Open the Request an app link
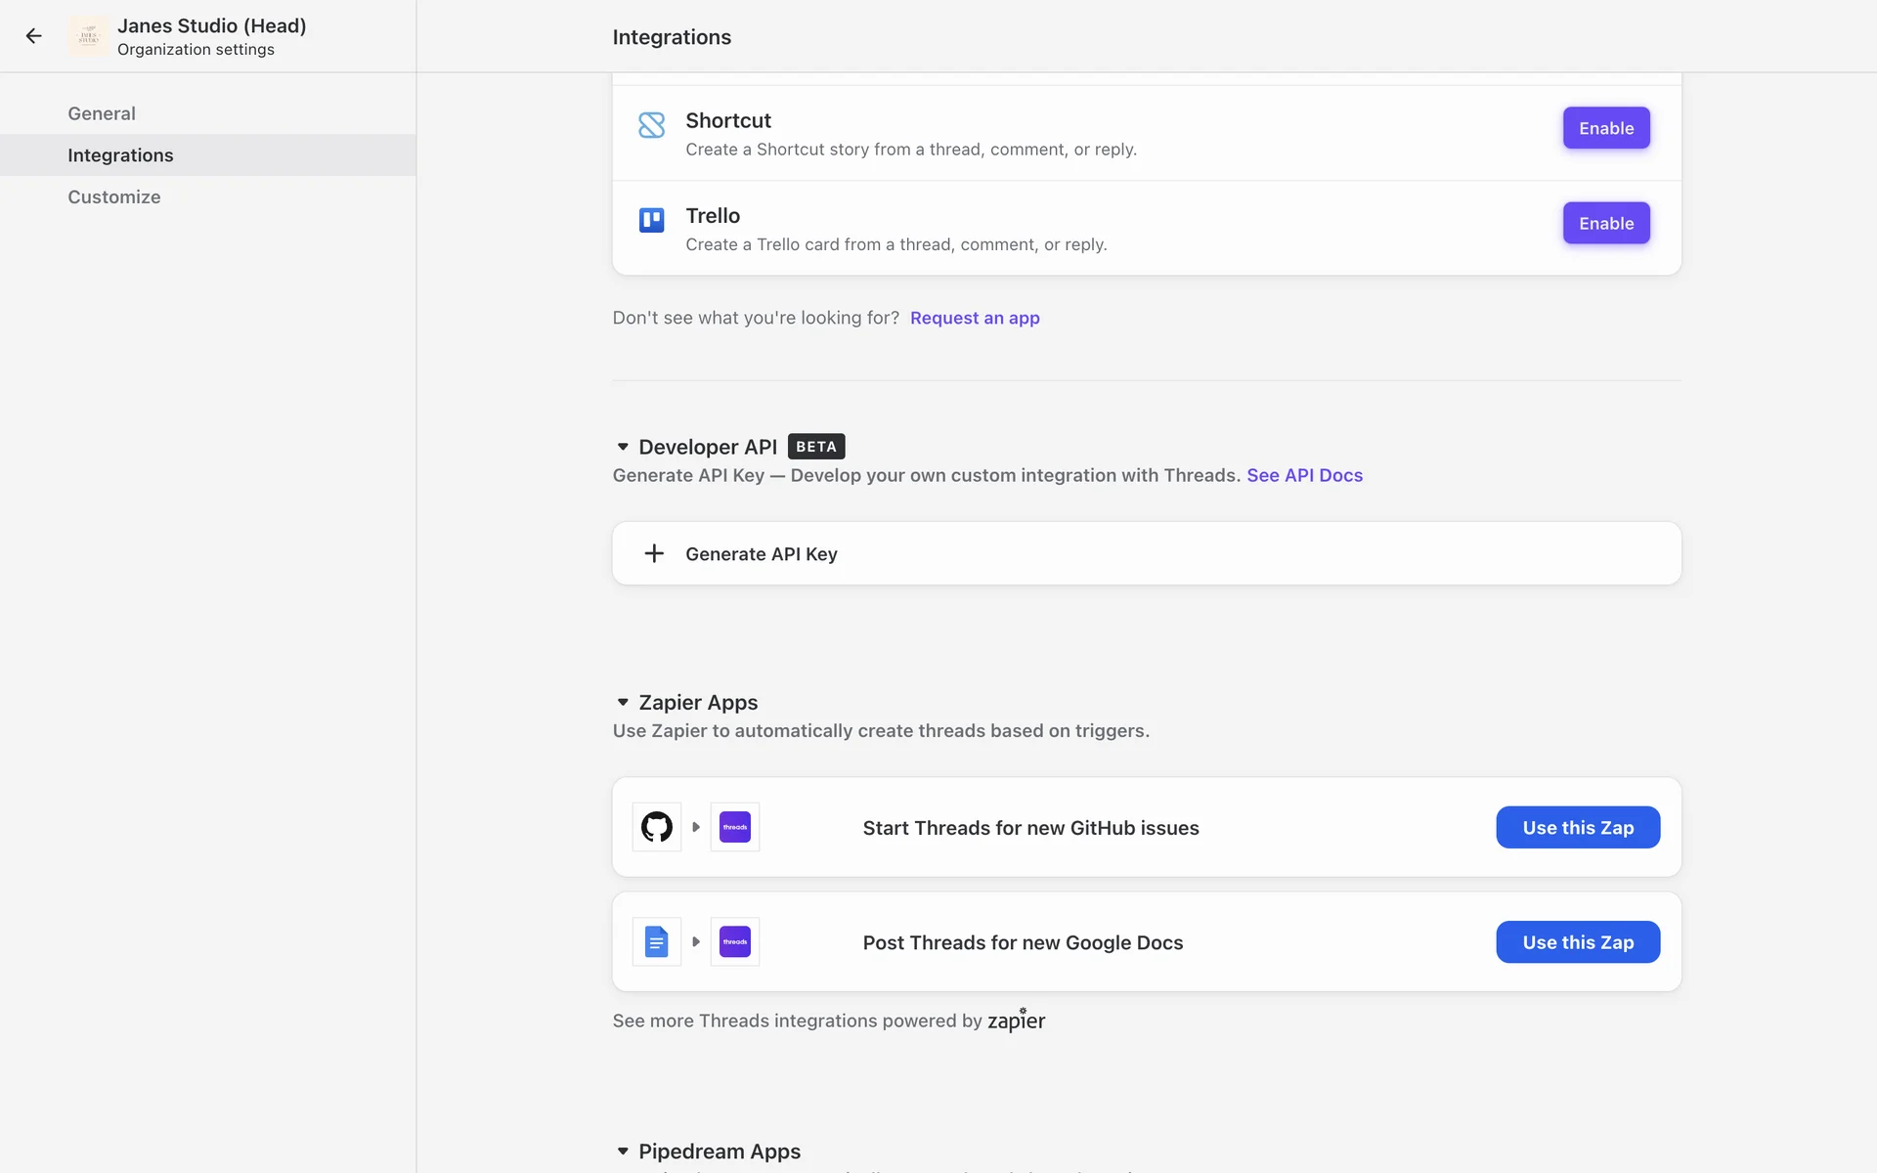 click(x=975, y=318)
